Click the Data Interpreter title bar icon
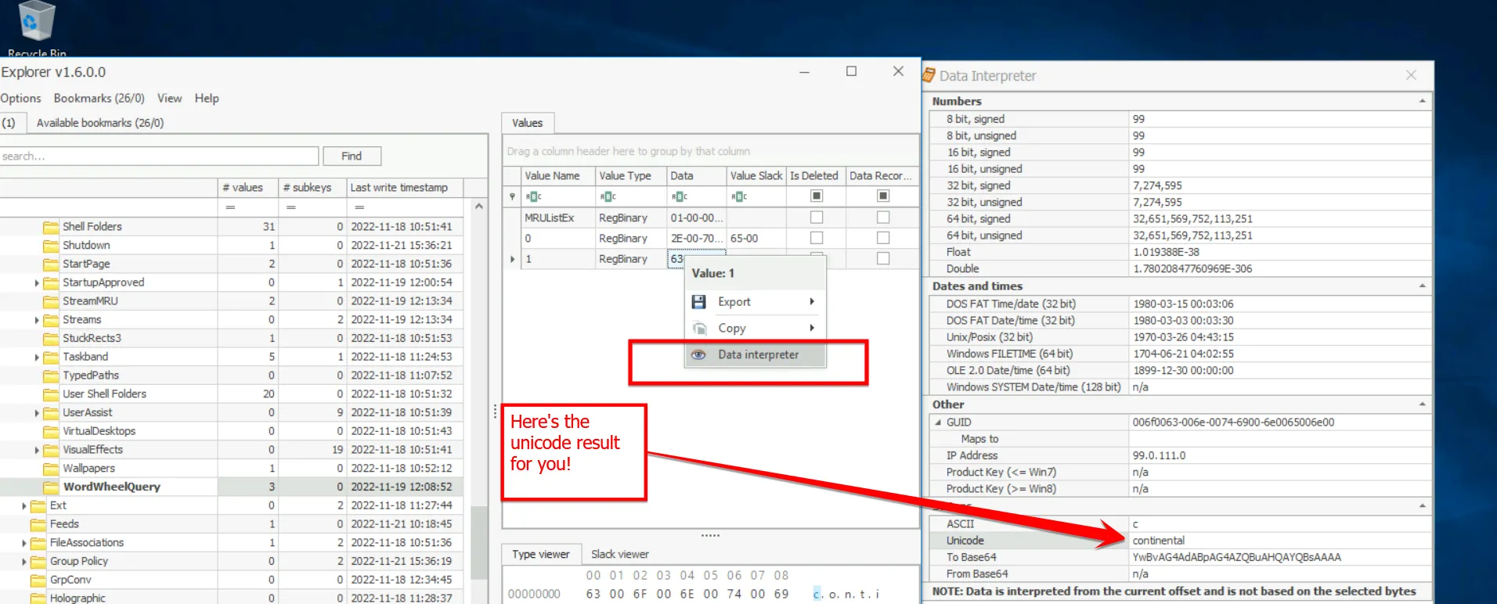The height and width of the screenshot is (604, 1497). [929, 76]
